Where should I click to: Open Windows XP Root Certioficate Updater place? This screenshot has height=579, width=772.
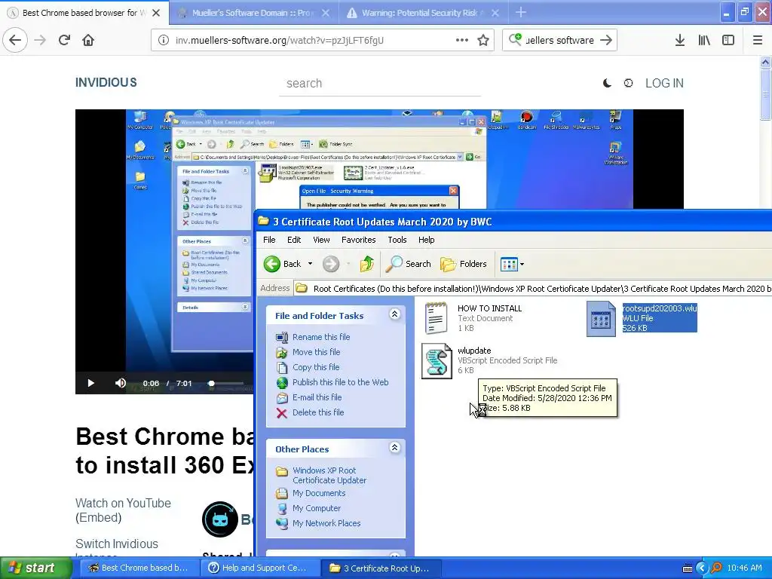[329, 475]
